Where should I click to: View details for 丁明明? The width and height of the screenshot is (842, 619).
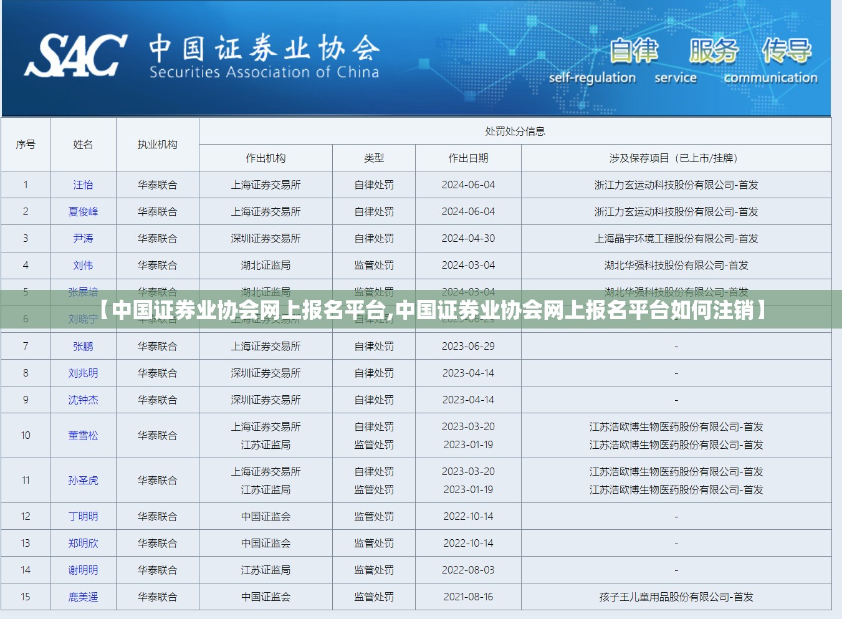click(83, 516)
